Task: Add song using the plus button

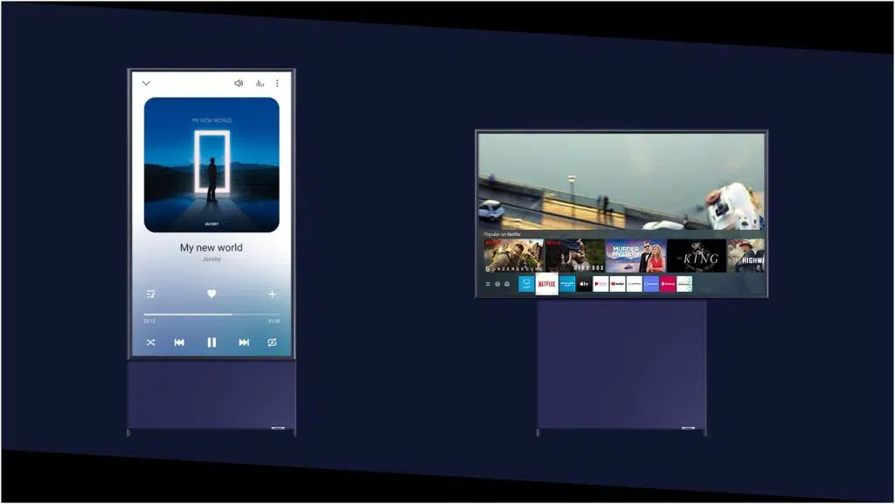Action: [x=272, y=295]
